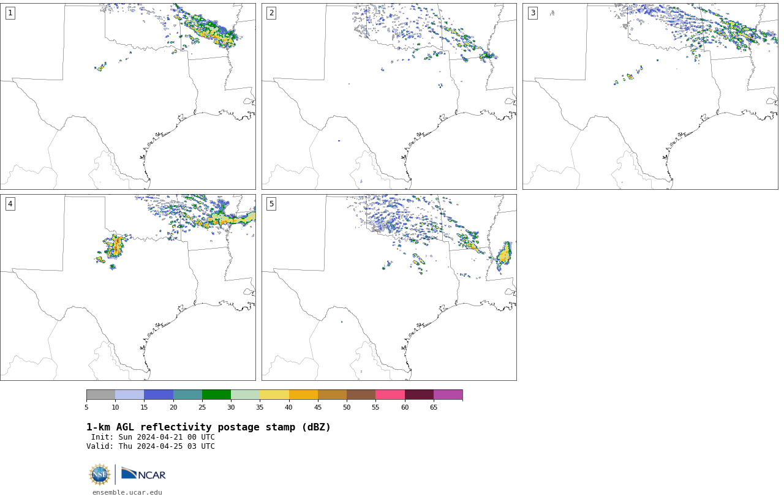Click the 1-km AGL reflectivity title

[208, 427]
